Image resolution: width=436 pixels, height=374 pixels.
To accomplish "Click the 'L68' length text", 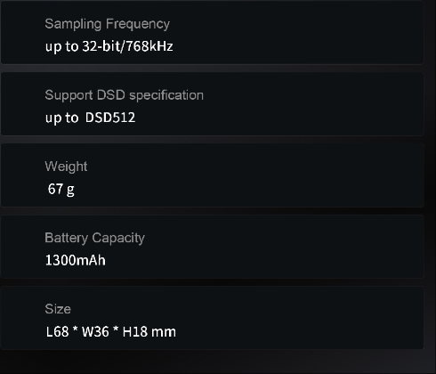I will pyautogui.click(x=58, y=331).
